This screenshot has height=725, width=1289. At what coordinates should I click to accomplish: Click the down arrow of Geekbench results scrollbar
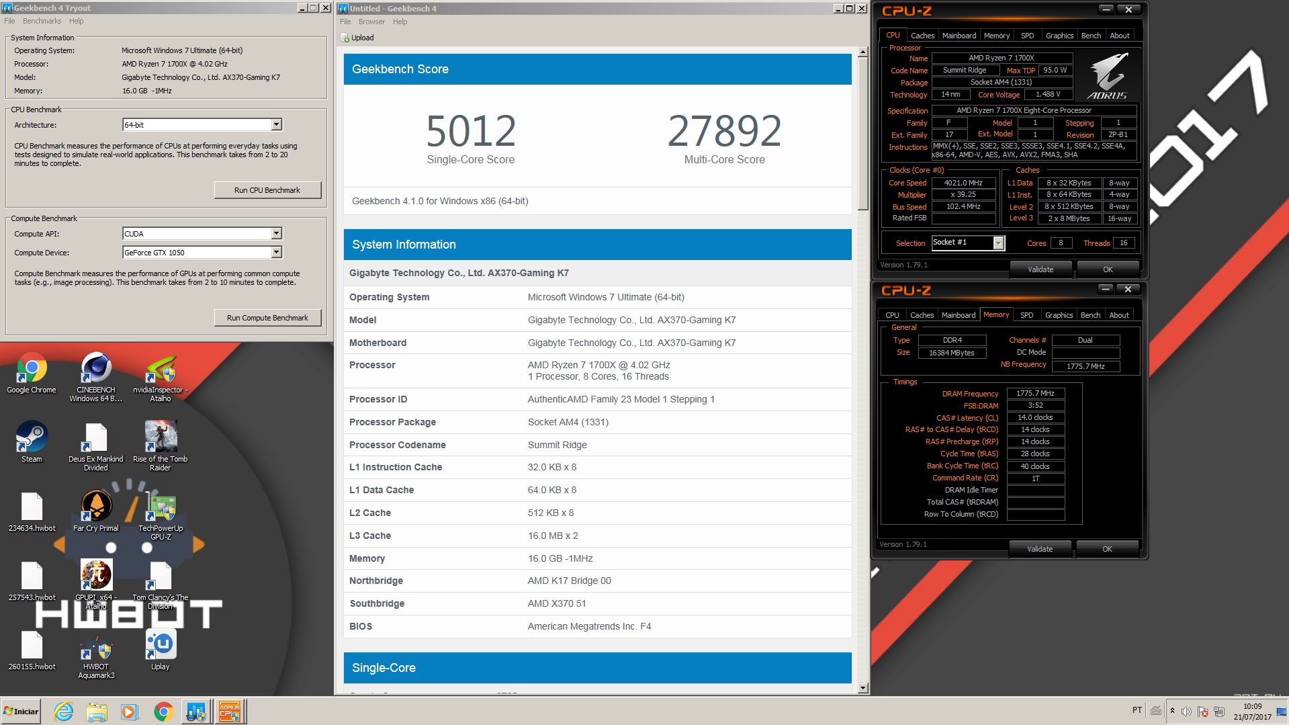click(863, 688)
